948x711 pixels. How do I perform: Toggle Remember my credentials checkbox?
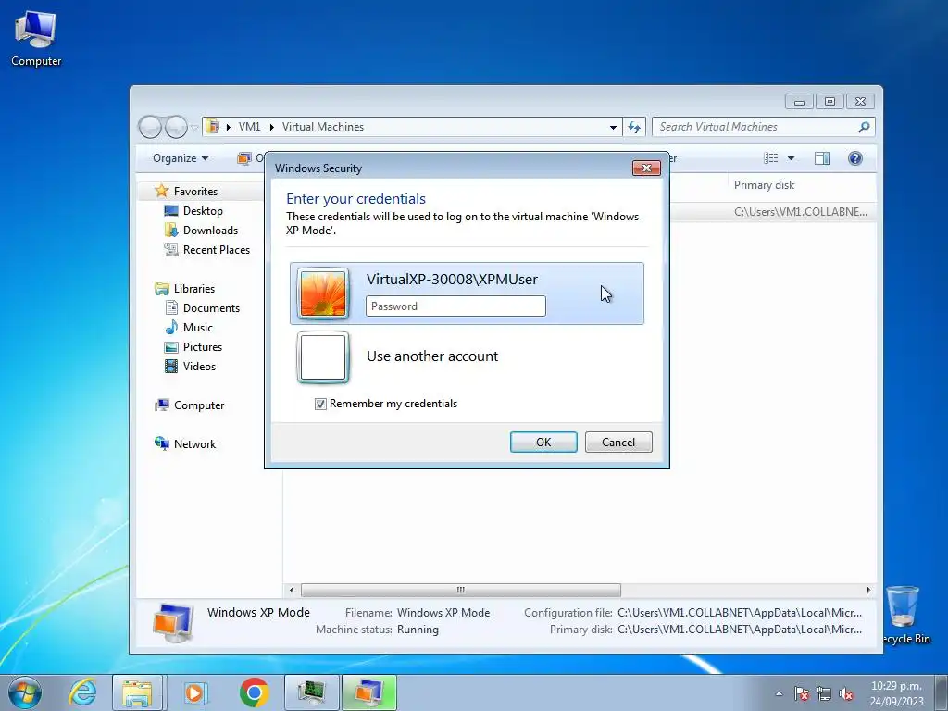[320, 404]
